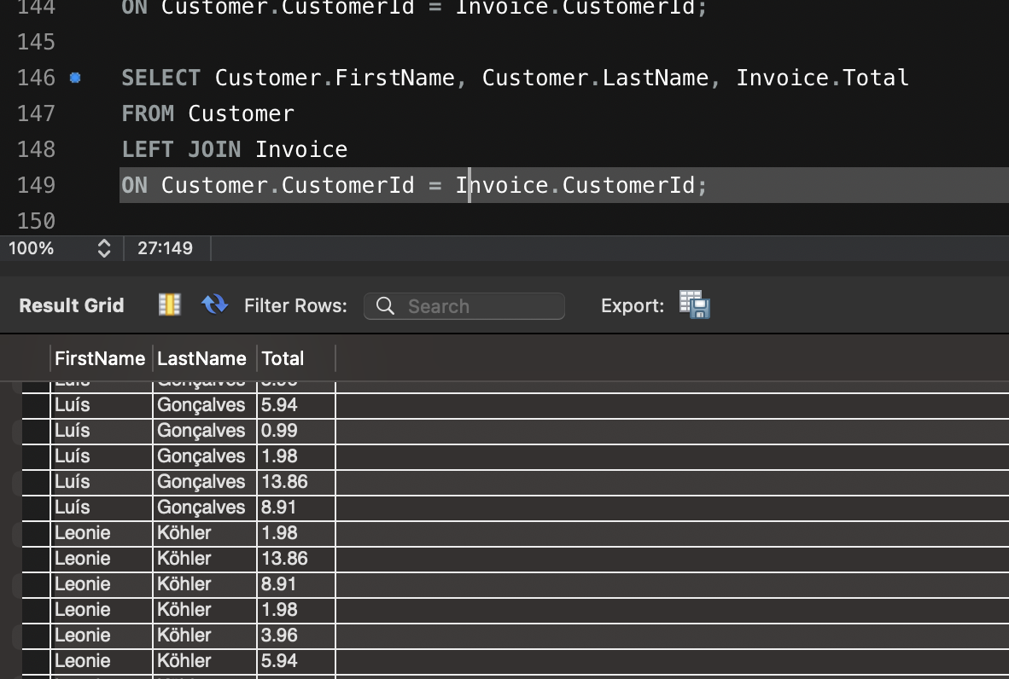This screenshot has width=1009, height=679.
Task: Click Total 5.94 in Leonie Köhler row
Action: click(296, 661)
